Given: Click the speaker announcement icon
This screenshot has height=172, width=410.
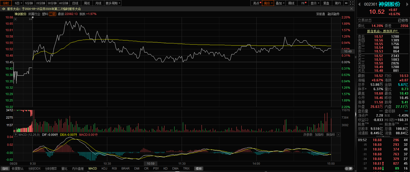Looking at the screenshot, I should click(x=4, y=9).
